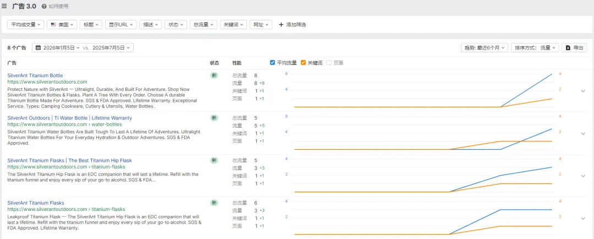
Task: Click the plus icon to 添加筛选
Action: tap(282, 25)
